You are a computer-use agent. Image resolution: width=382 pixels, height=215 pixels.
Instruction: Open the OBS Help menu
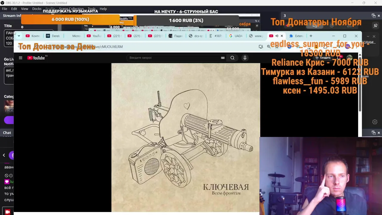[x=103, y=9]
